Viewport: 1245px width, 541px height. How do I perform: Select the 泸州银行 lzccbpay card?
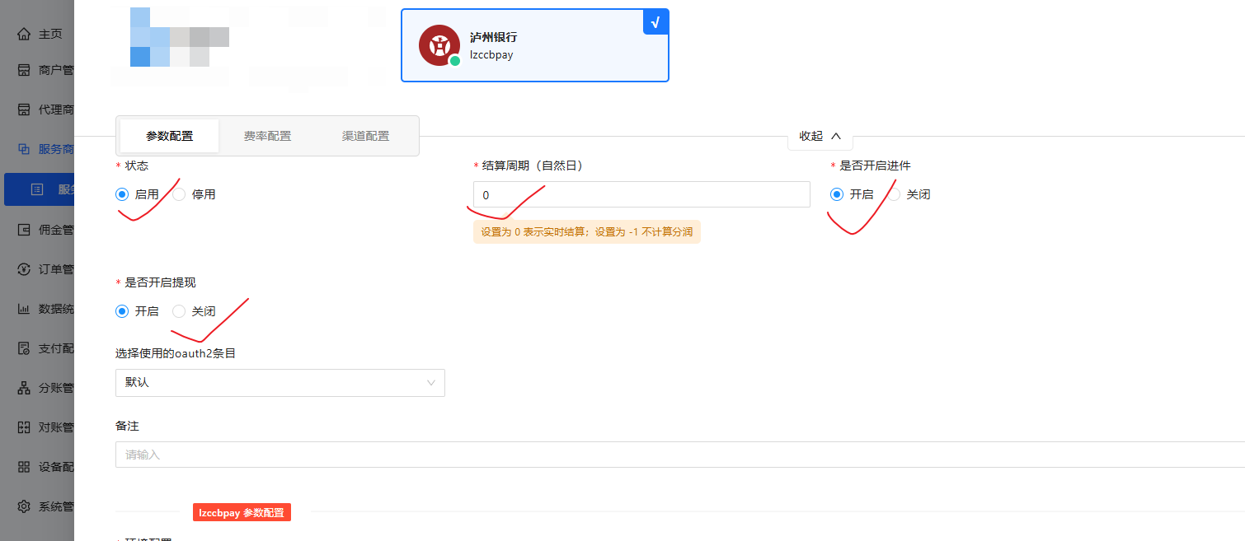[534, 45]
